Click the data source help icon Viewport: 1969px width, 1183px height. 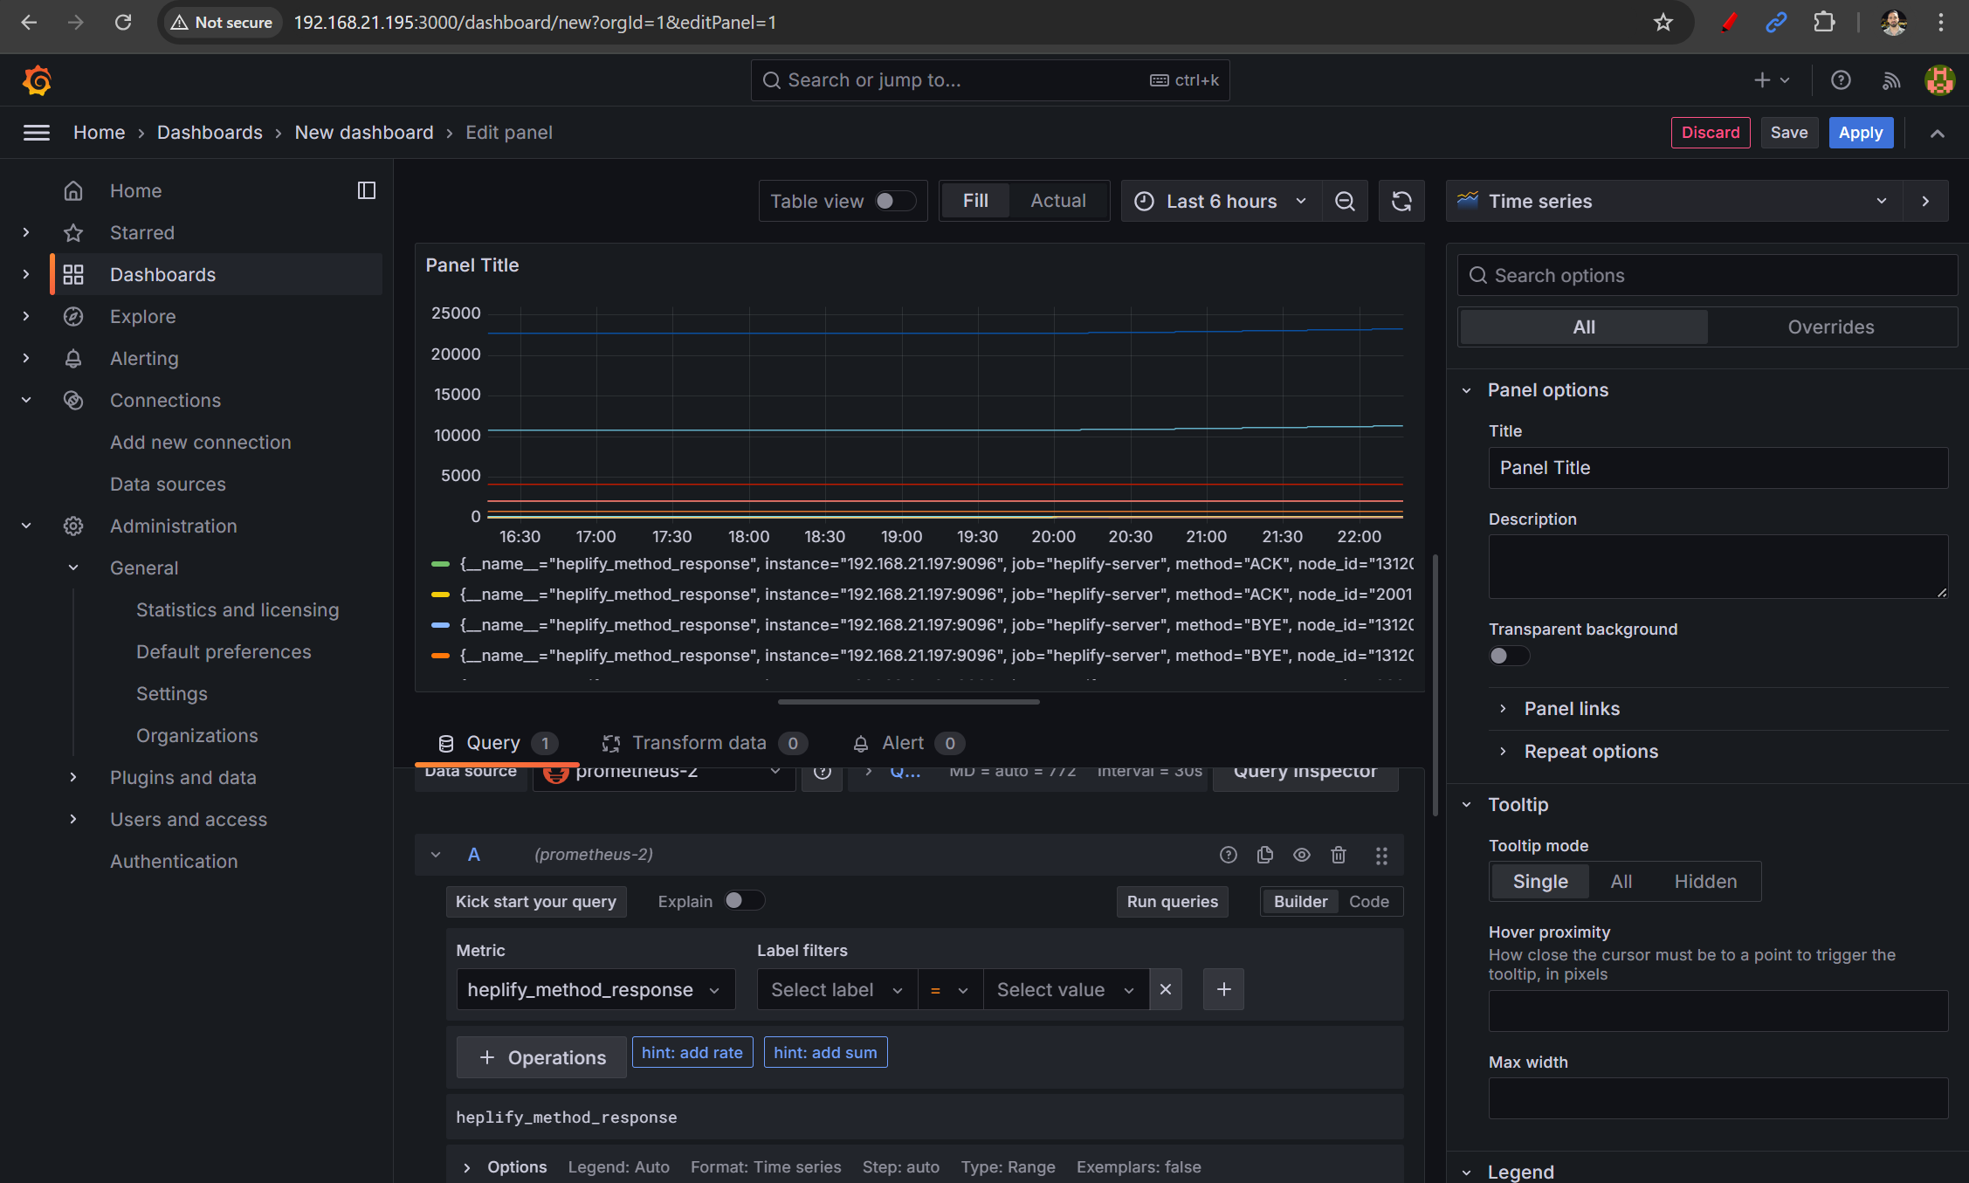823,773
